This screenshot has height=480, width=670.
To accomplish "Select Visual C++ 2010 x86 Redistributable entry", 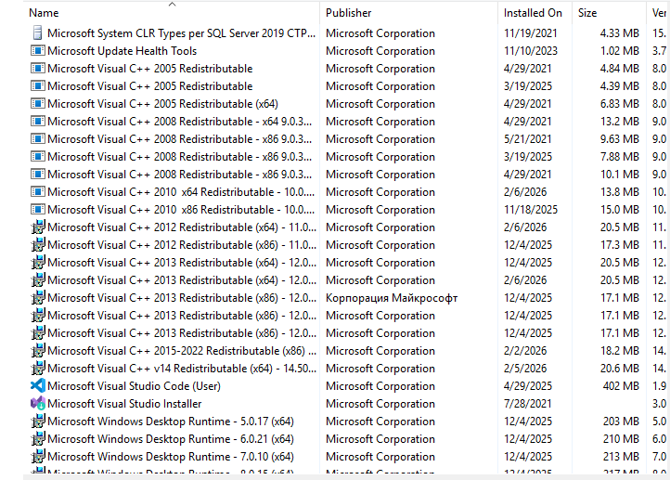I will click(x=174, y=210).
